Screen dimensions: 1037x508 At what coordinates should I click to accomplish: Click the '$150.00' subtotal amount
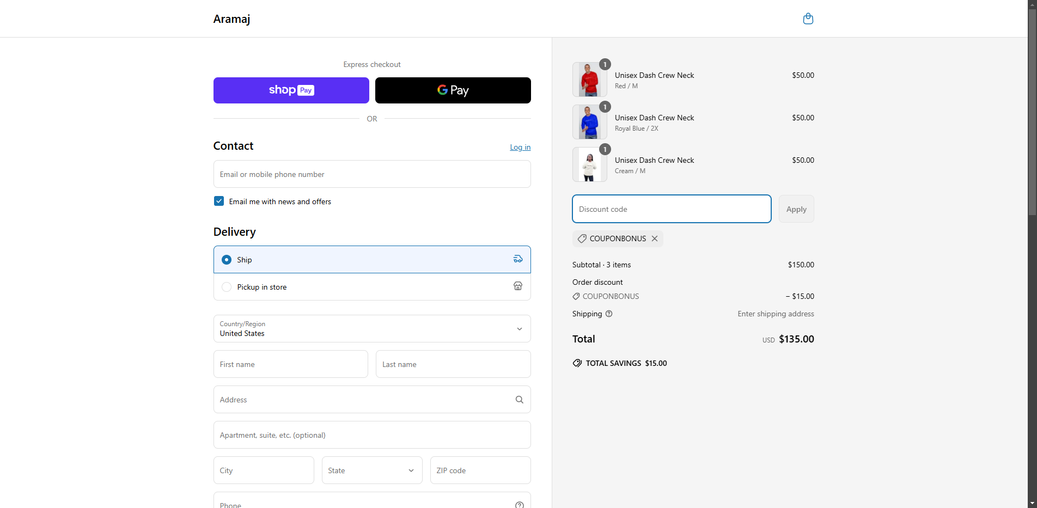801,265
